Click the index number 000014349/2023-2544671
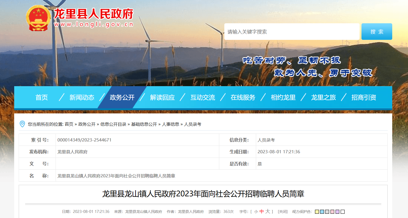Screen dimensions: 408x218 (84, 140)
